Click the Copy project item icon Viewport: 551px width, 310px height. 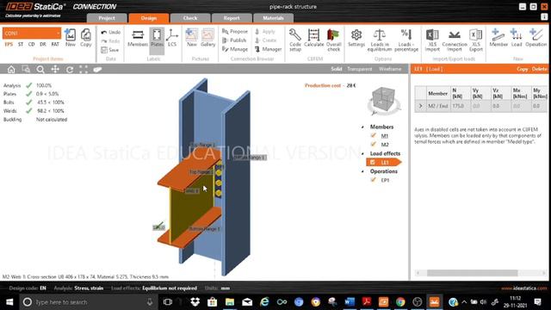point(86,38)
